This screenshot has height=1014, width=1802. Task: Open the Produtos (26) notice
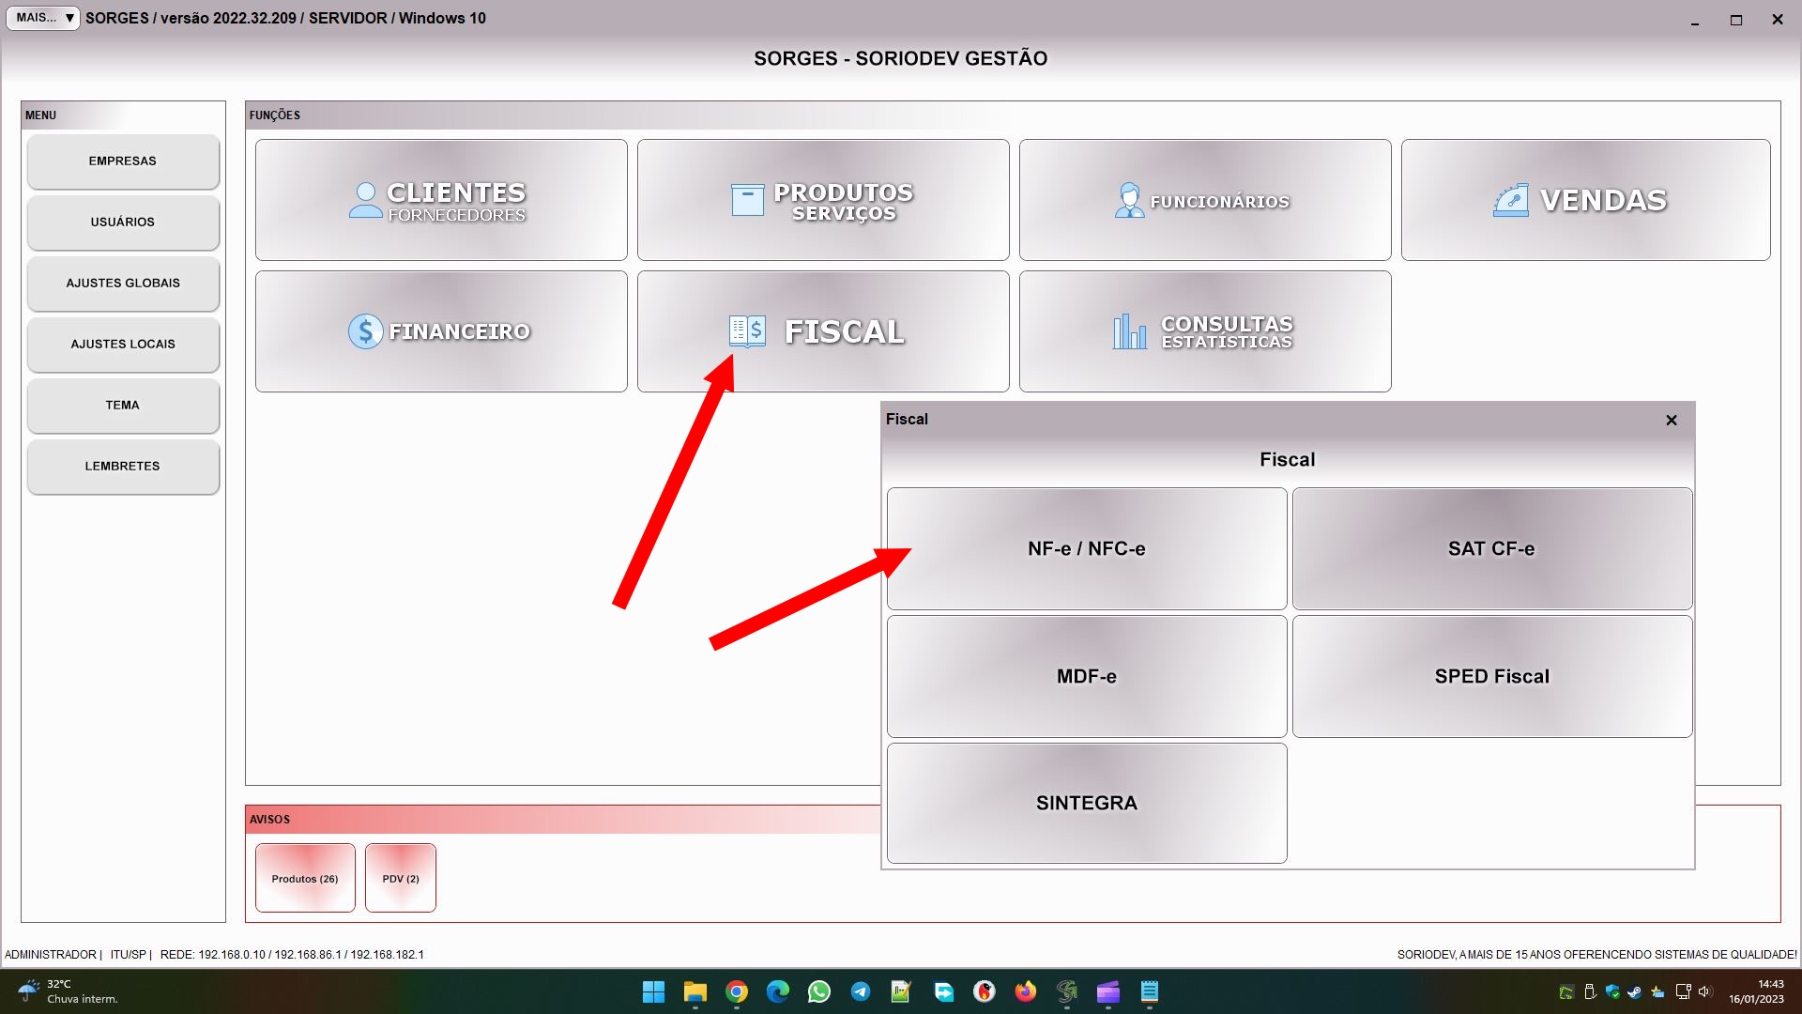tap(305, 878)
